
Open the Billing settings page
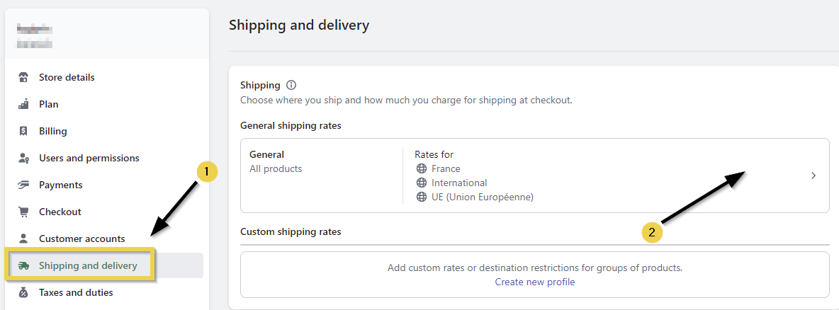pos(53,131)
